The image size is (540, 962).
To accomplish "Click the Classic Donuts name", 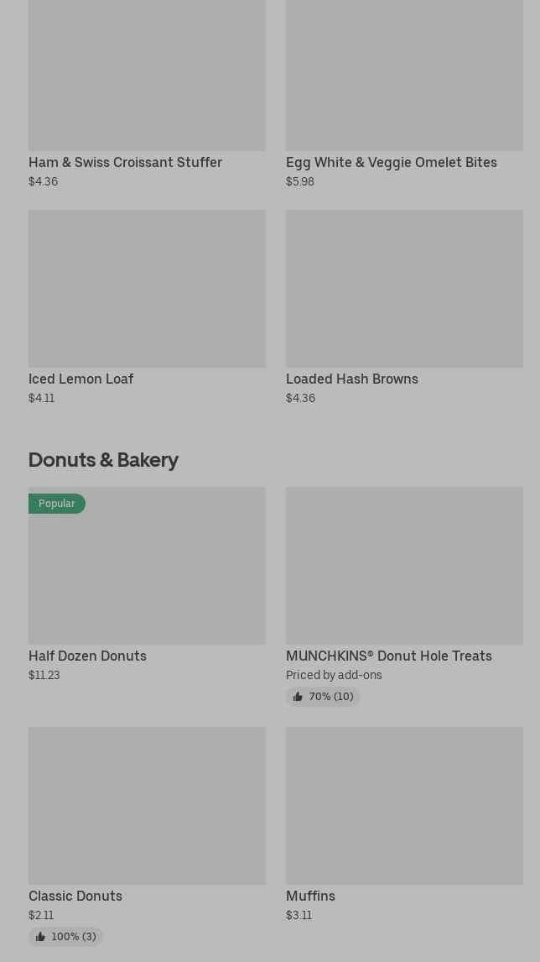I will [x=75, y=896].
